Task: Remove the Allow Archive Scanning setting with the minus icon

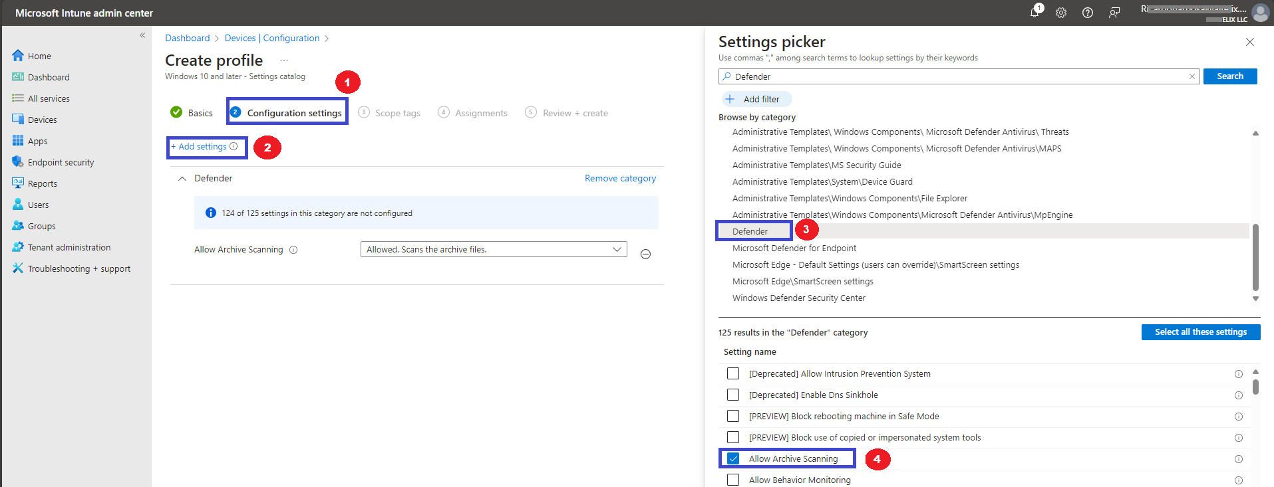Action: tap(645, 254)
